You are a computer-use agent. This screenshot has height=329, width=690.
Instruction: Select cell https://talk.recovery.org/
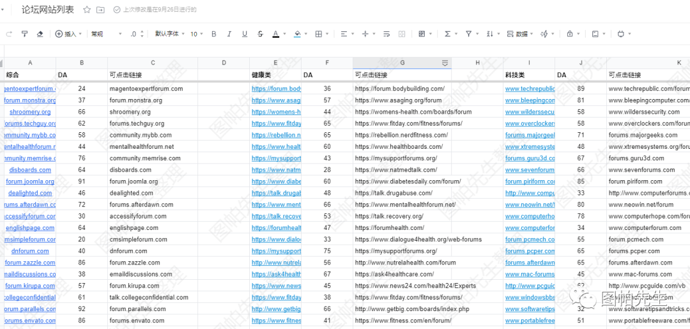pos(402,216)
